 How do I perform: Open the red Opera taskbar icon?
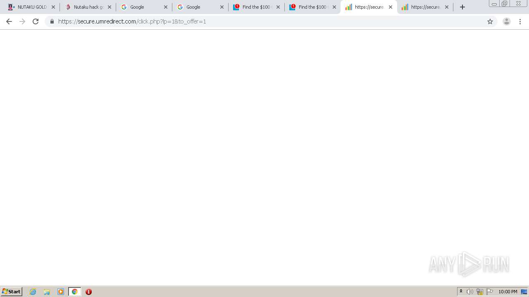click(88, 292)
